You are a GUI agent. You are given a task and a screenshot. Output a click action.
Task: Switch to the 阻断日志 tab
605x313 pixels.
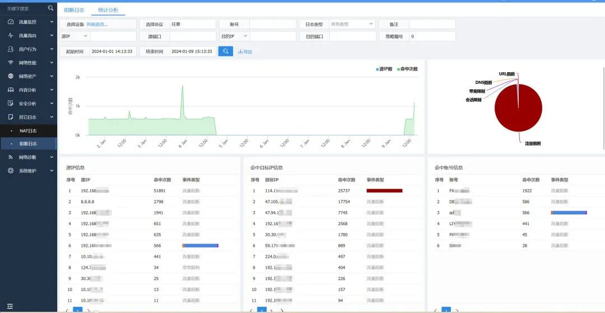pyautogui.click(x=74, y=10)
